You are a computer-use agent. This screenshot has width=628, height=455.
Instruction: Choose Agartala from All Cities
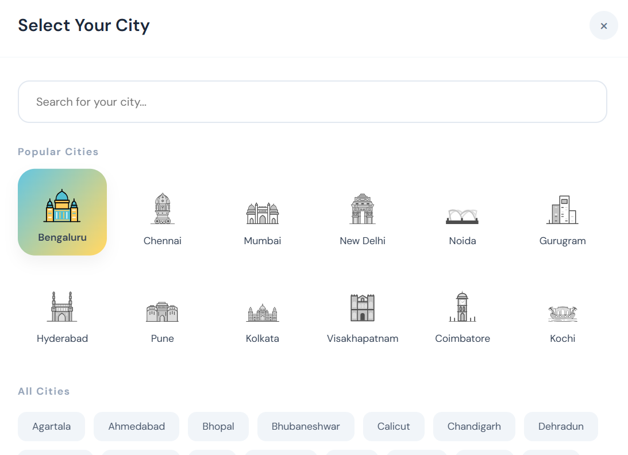coord(52,426)
